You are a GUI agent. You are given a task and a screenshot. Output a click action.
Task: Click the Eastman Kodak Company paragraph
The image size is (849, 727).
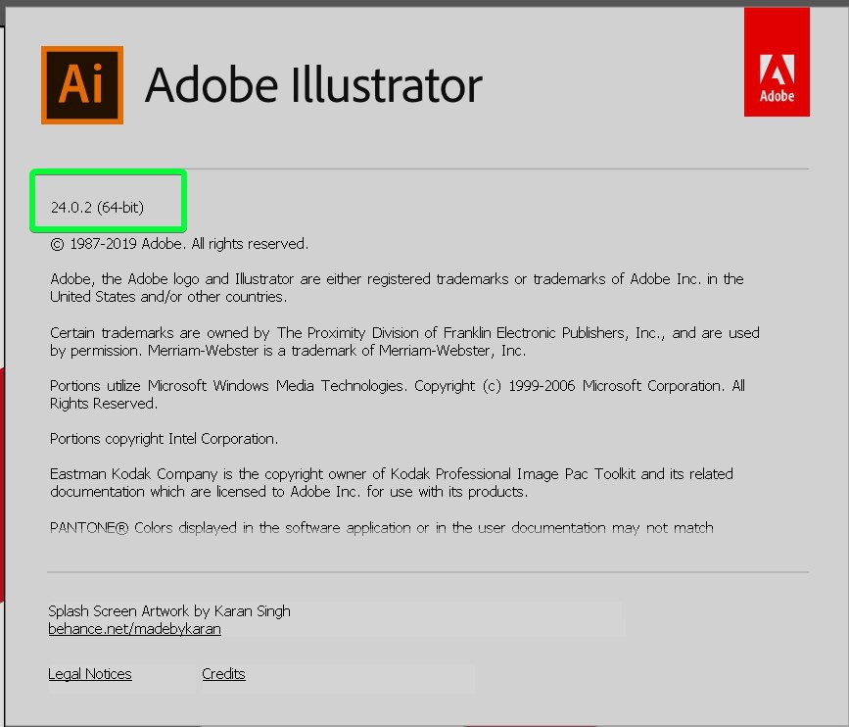(392, 483)
